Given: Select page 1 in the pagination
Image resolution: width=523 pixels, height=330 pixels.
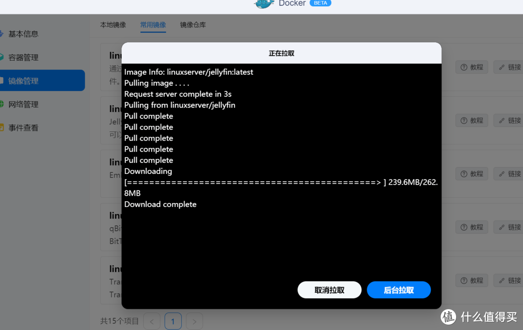Looking at the screenshot, I should [173, 321].
